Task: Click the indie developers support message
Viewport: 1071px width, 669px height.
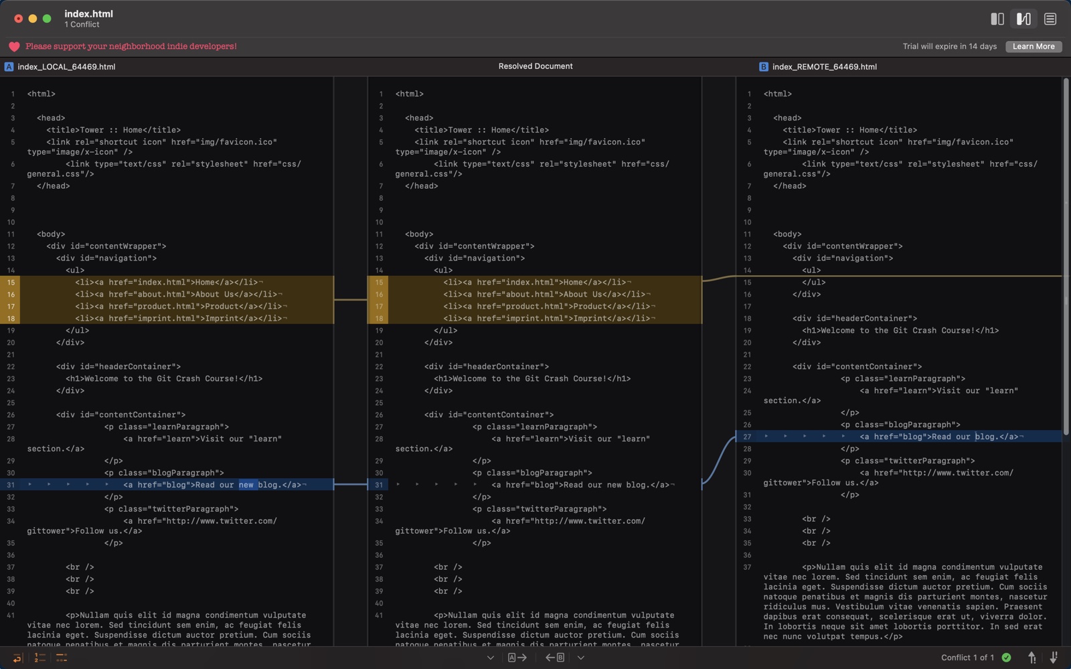Action: 130,46
